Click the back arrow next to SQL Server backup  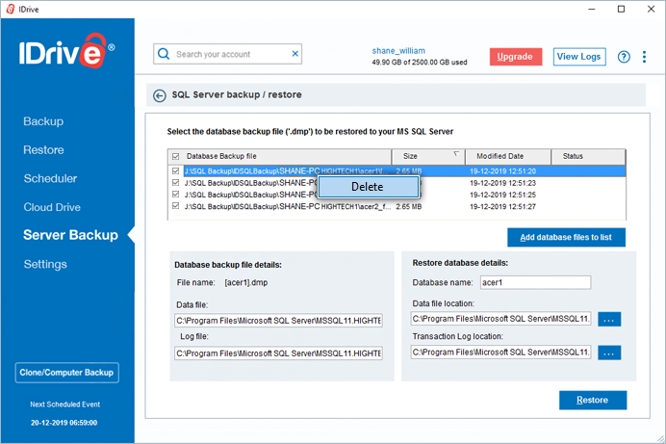(159, 95)
